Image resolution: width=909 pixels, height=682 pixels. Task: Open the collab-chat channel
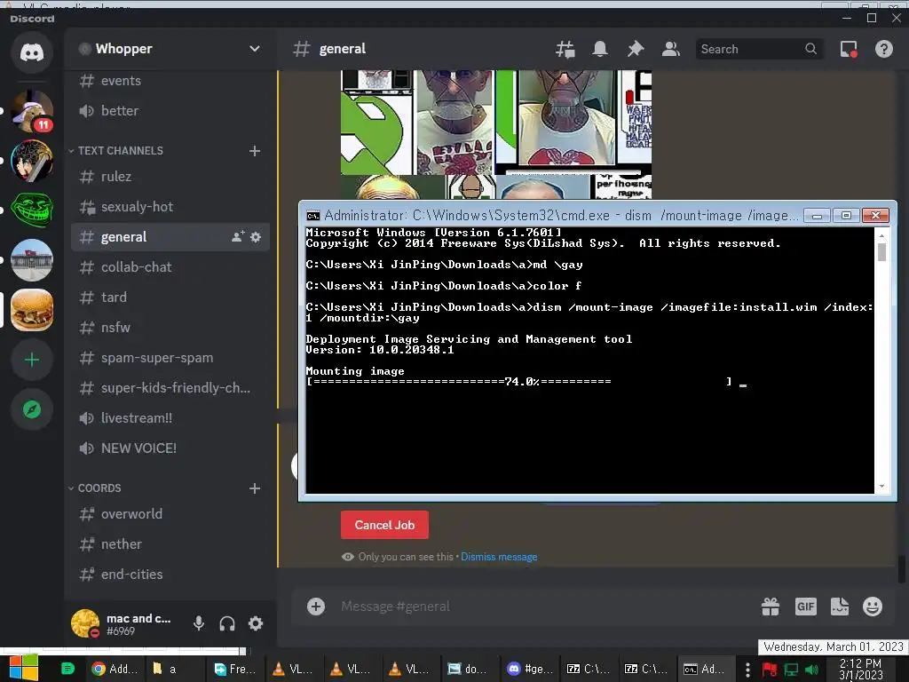[170, 267]
